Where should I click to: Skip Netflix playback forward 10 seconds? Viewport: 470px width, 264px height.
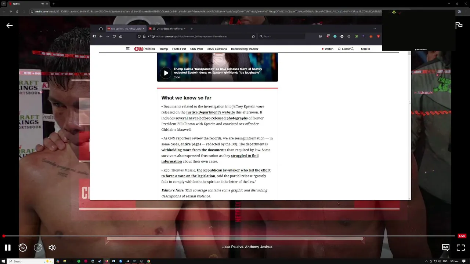(x=38, y=247)
